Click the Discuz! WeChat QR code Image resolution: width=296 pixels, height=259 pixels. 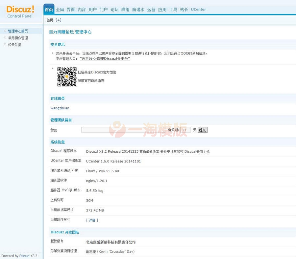pyautogui.click(x=67, y=77)
